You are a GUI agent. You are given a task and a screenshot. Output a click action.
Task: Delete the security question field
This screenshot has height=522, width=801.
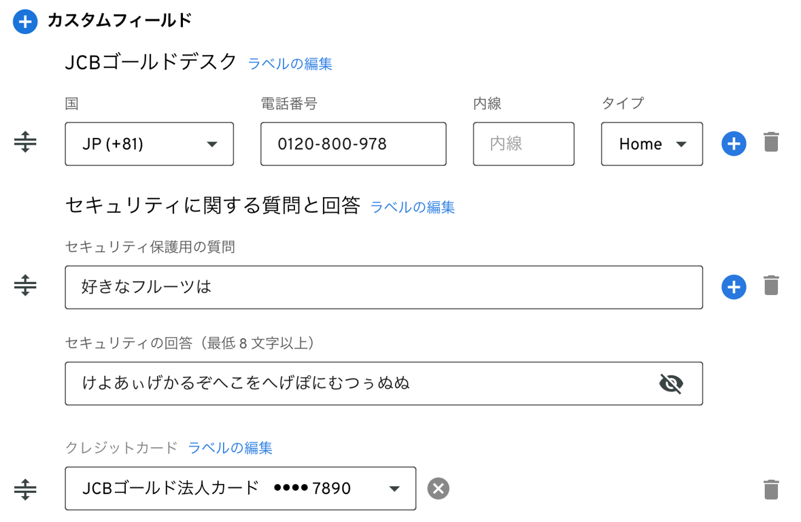771,287
